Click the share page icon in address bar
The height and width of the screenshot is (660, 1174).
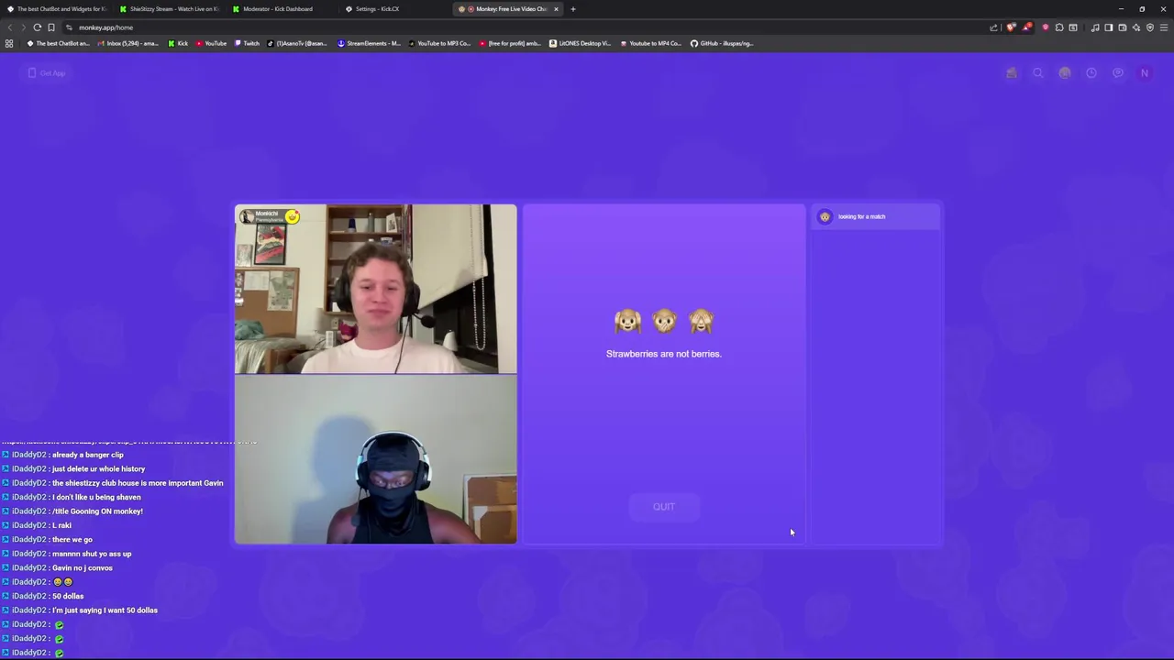click(x=993, y=27)
